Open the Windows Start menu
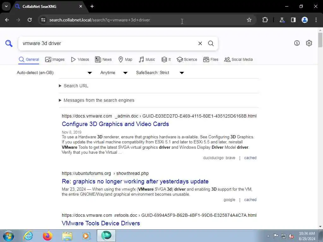 pos(9,236)
